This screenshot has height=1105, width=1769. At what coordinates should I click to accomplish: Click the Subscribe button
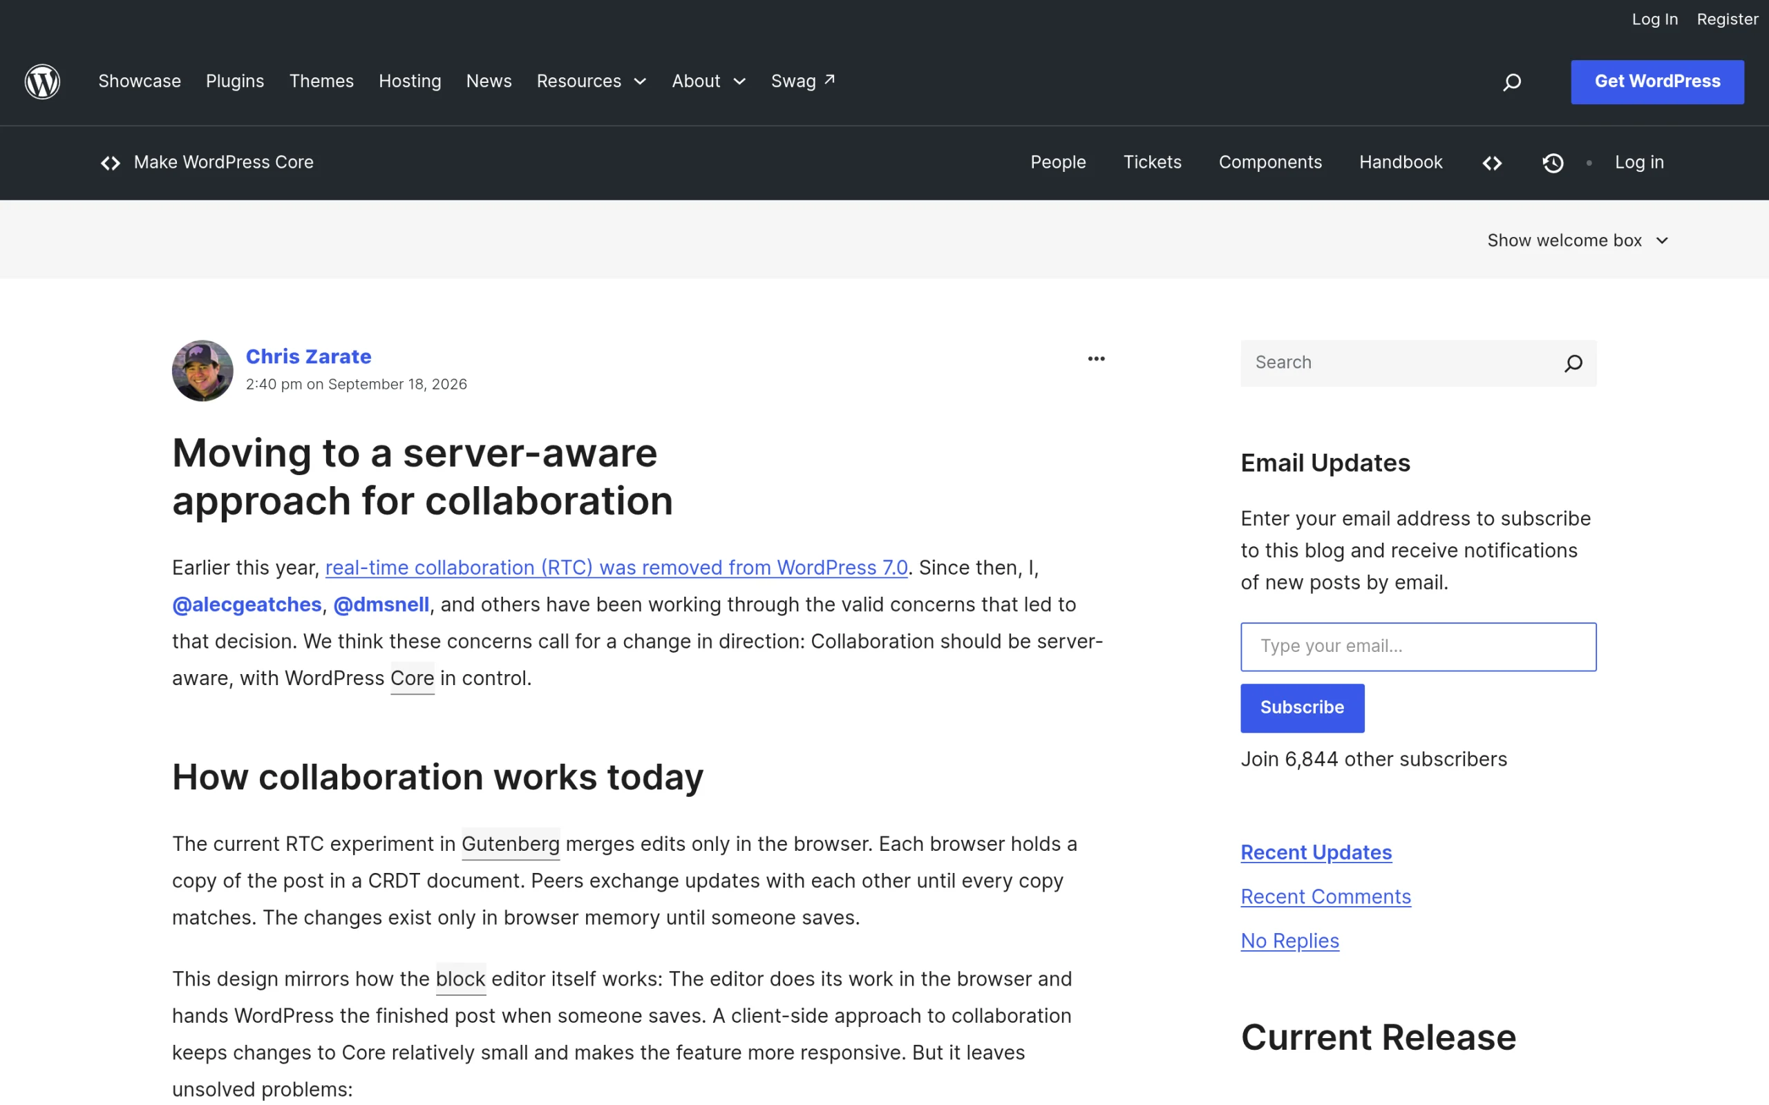point(1302,708)
